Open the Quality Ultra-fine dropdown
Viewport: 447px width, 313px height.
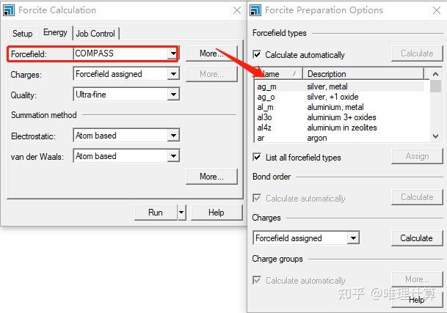point(173,95)
